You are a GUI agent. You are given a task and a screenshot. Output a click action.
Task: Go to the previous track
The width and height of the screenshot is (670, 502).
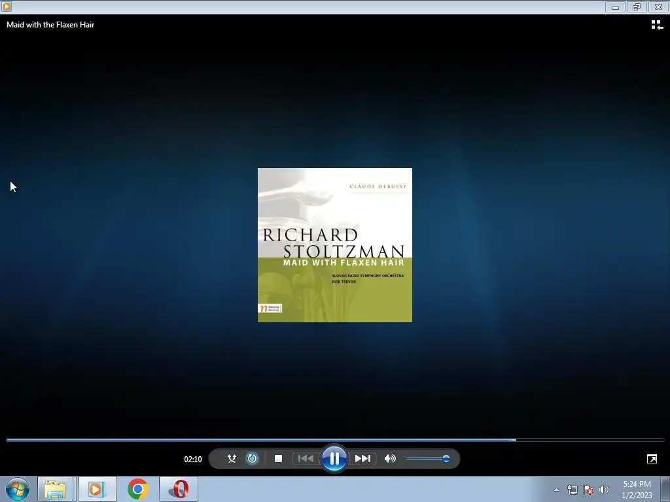click(306, 458)
